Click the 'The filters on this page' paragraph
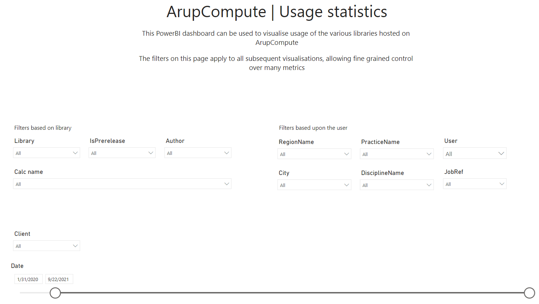539x304 pixels. 276,63
